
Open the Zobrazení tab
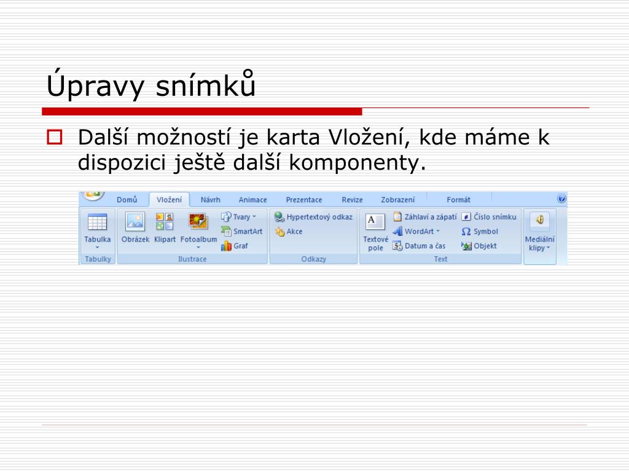397,200
